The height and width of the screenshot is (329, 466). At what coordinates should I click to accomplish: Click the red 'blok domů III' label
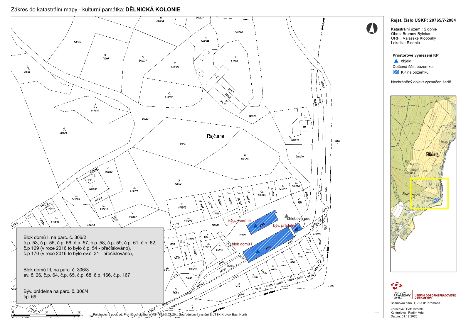click(239, 221)
